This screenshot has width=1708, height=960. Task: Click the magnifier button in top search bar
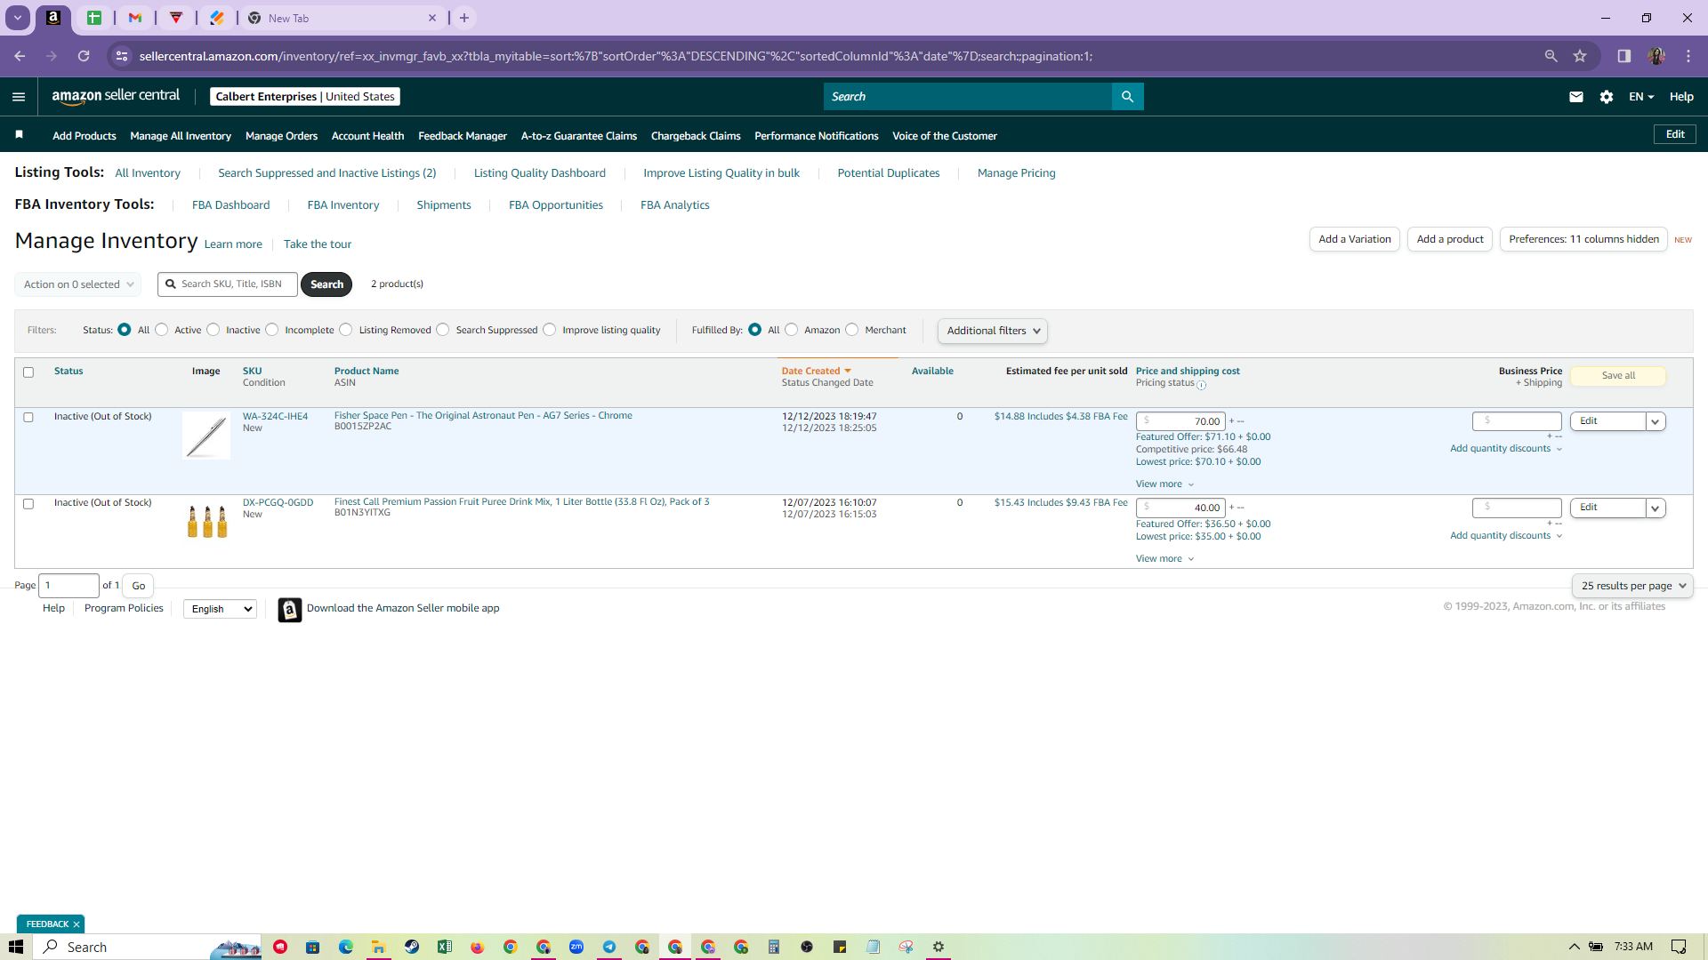pyautogui.click(x=1127, y=97)
